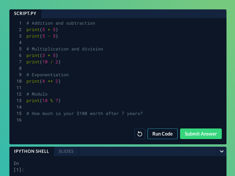235x176 pixels.
Task: Click the print(10 / 2) division statement
Action: [43, 62]
